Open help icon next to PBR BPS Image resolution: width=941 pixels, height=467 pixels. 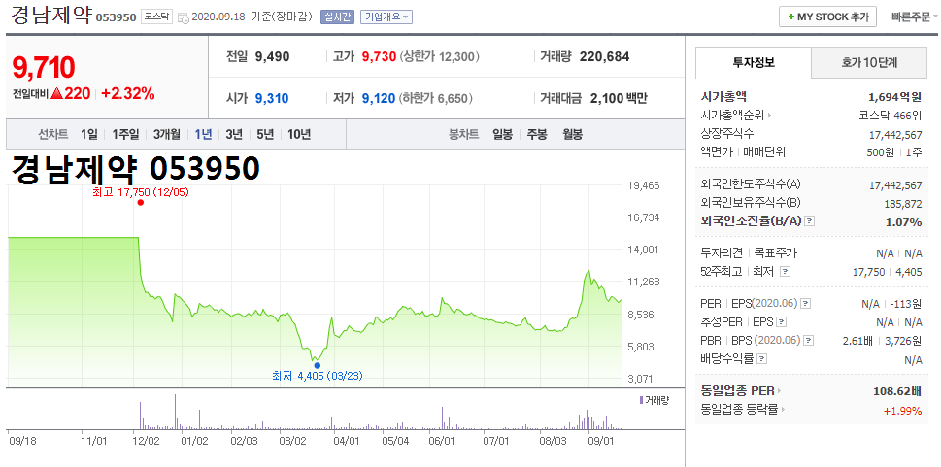809,341
